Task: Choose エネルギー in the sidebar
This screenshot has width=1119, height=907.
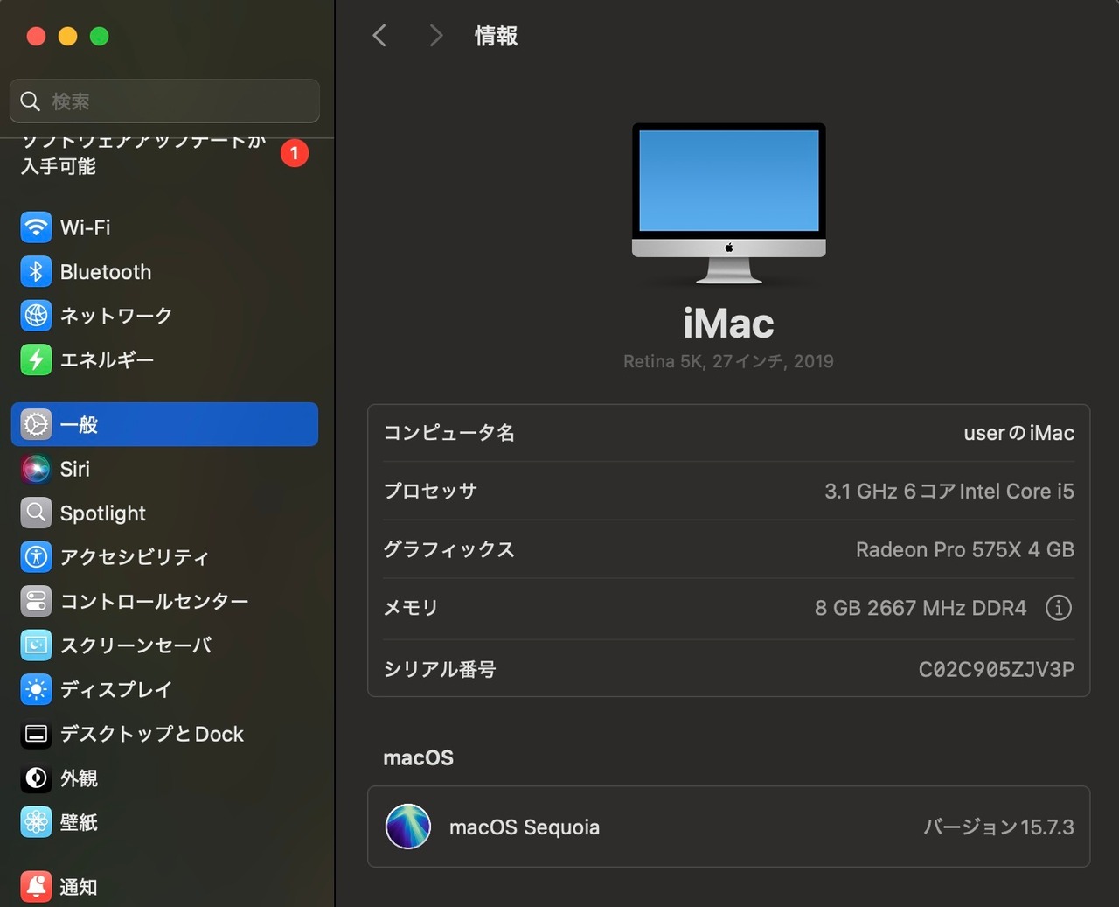Action: [107, 359]
